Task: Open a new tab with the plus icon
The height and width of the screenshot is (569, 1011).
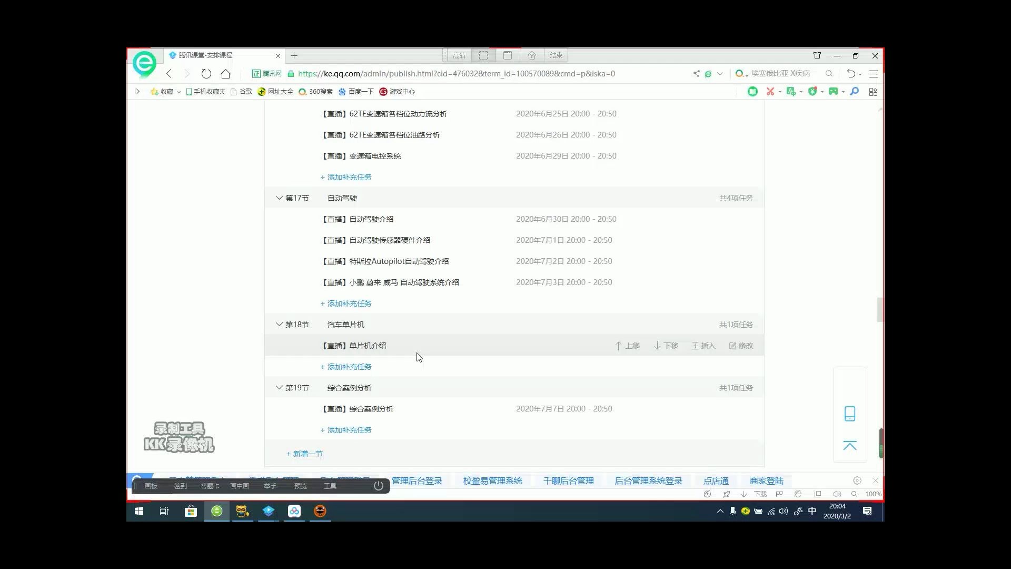Action: pos(294,55)
